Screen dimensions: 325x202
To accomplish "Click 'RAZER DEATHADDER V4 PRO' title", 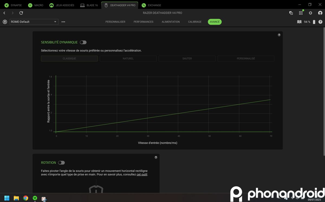I will pos(162,13).
